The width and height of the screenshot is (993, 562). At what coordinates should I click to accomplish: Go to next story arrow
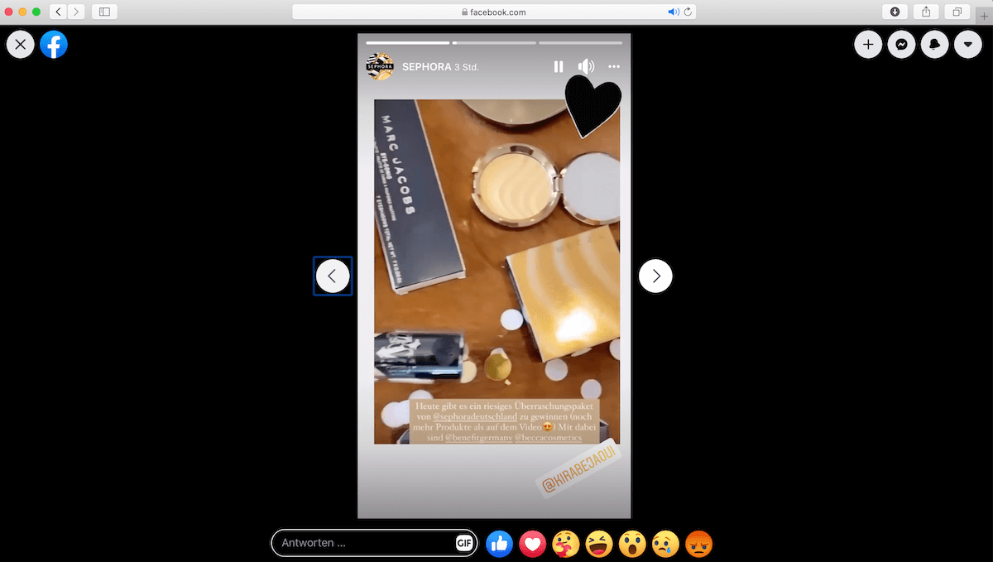(656, 276)
